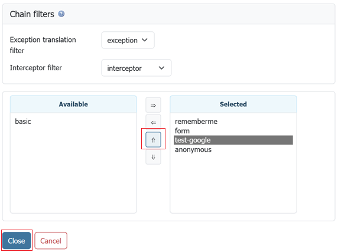Viewport: 338px width, 252px height.
Task: Move filter back to Available with left arrow
Action: point(153,122)
